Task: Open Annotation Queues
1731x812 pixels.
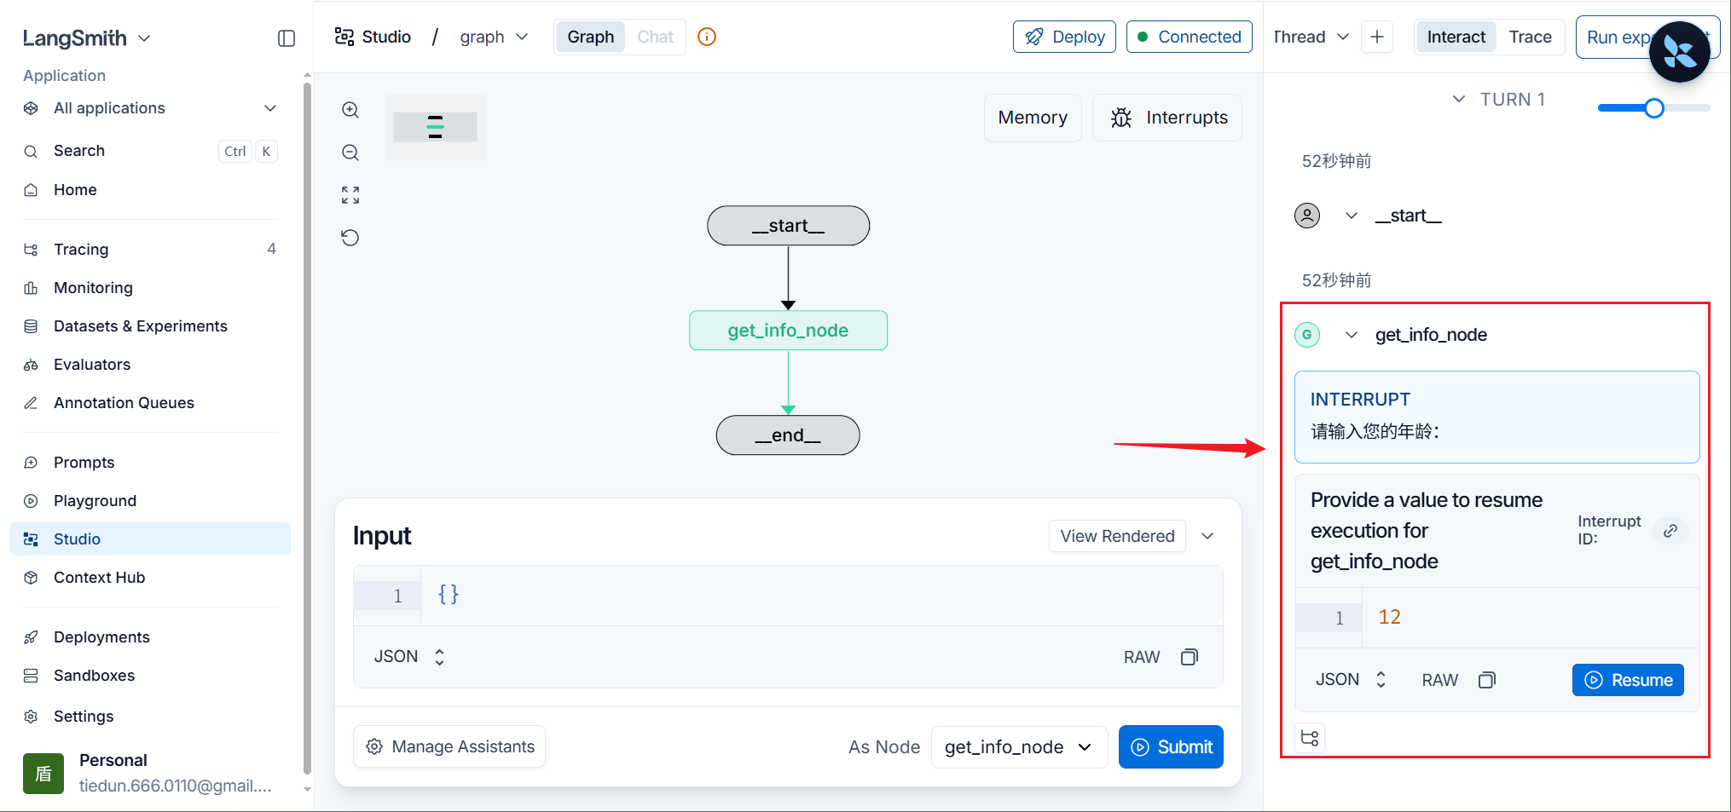Action: [x=150, y=403]
